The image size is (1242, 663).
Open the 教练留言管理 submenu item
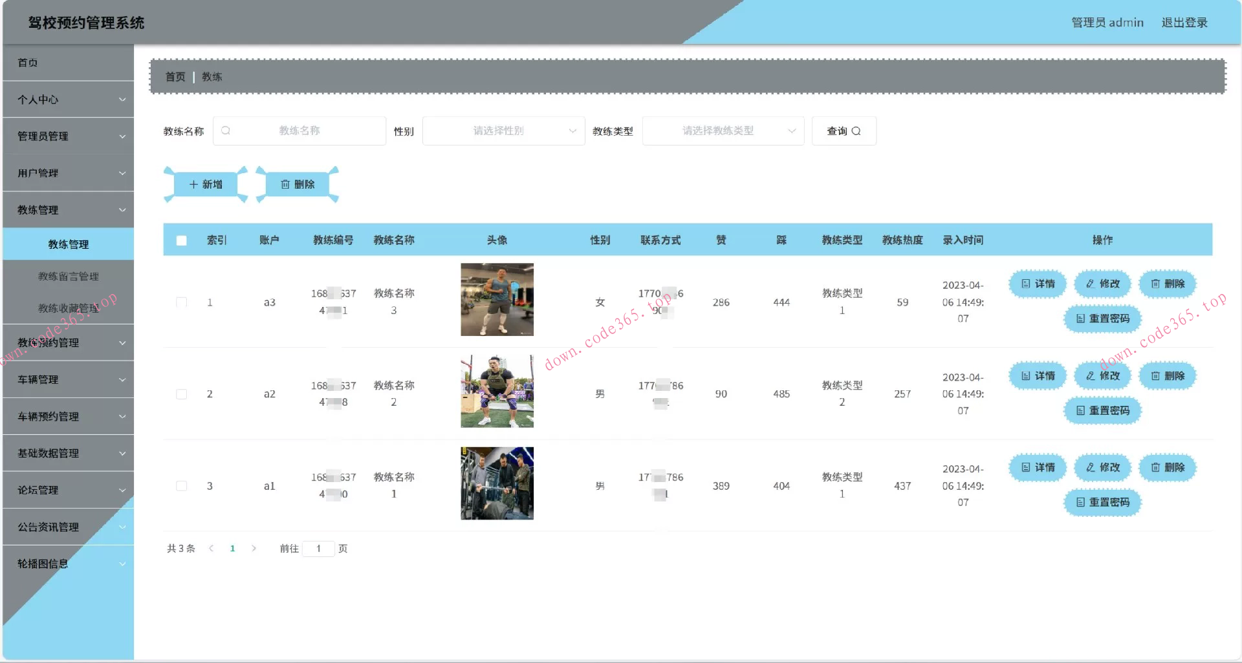(x=68, y=277)
